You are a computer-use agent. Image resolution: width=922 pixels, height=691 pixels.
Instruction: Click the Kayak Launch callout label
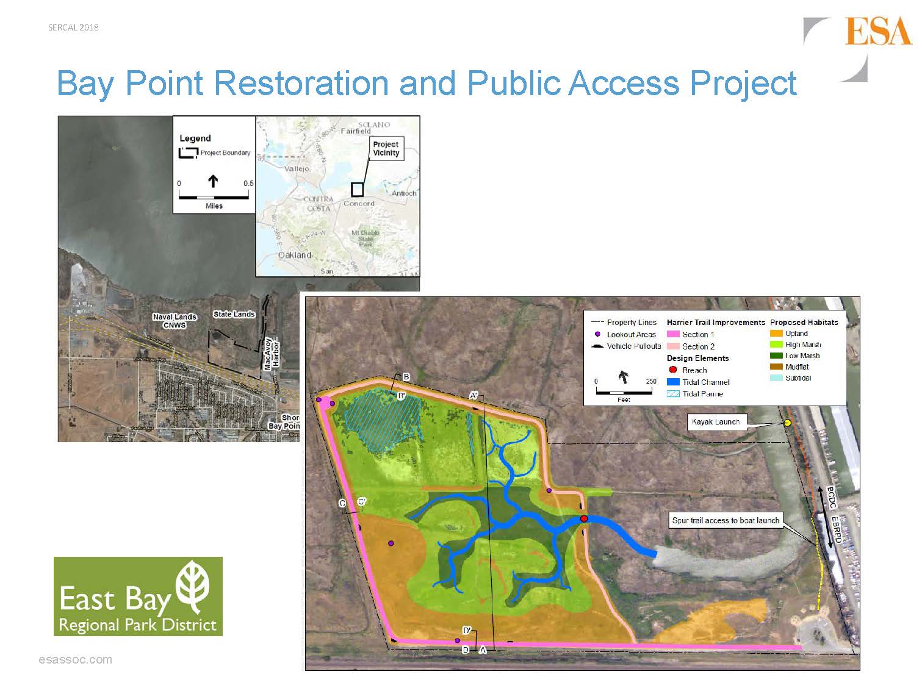pyautogui.click(x=716, y=421)
